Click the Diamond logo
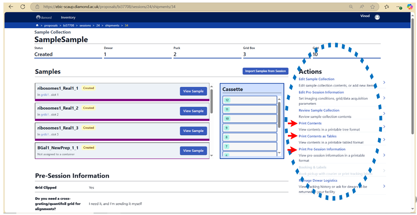This screenshot has height=215, width=417. click(x=44, y=18)
